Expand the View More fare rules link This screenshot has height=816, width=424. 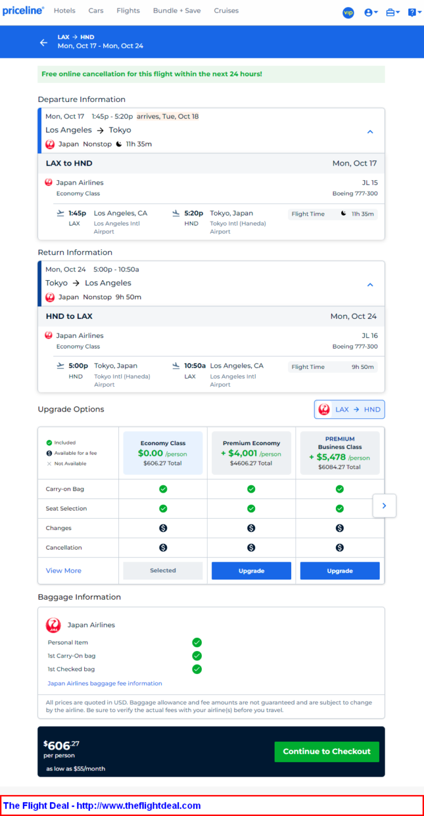click(63, 571)
